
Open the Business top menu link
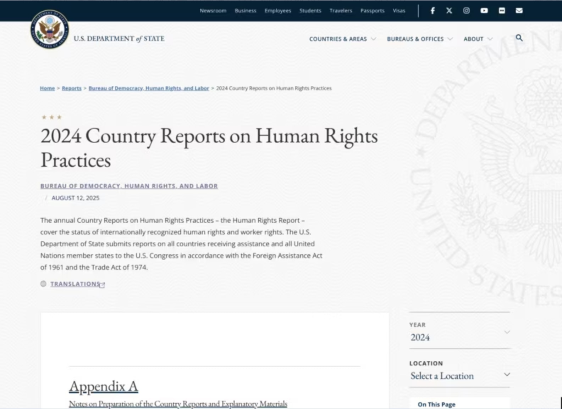click(246, 11)
